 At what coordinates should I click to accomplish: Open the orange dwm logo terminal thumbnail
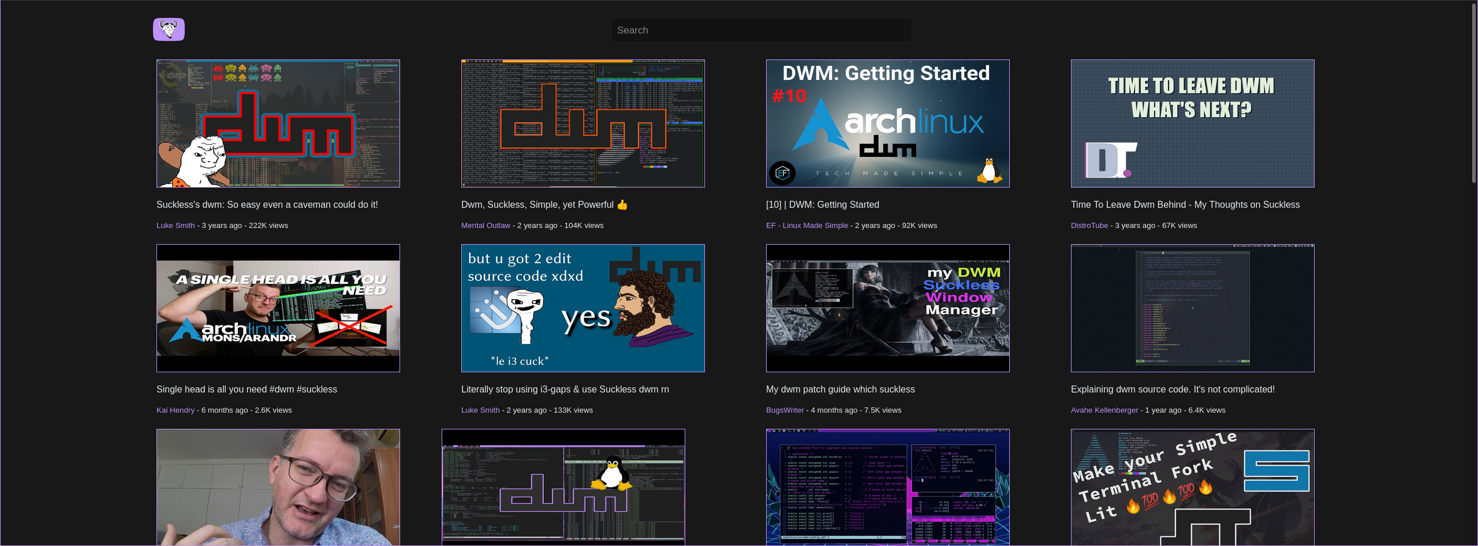(x=583, y=124)
